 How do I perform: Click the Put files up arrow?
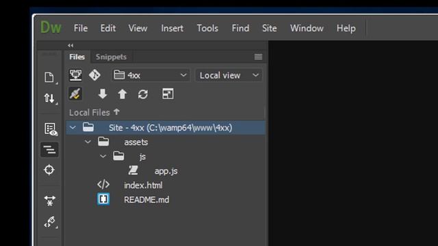click(122, 94)
